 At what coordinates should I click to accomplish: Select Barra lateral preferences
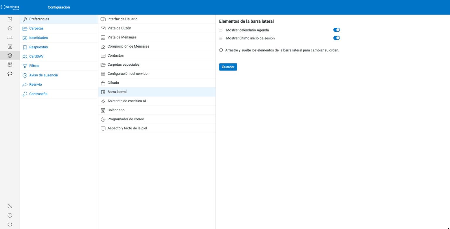pyautogui.click(x=157, y=92)
